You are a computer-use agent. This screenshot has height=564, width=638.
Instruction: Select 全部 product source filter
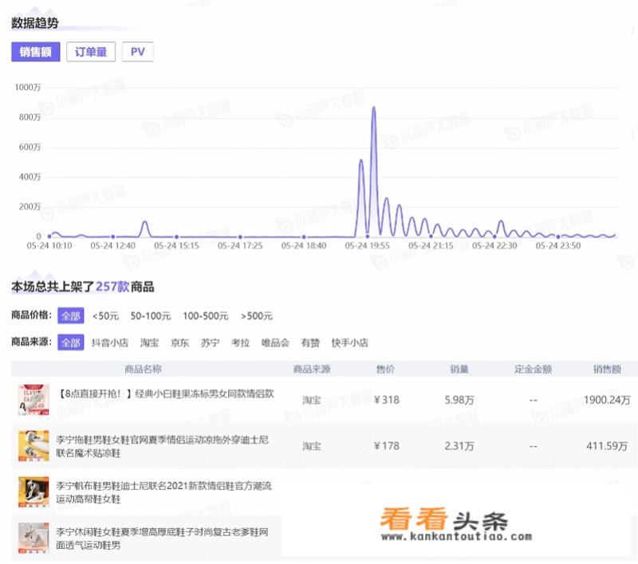click(71, 342)
